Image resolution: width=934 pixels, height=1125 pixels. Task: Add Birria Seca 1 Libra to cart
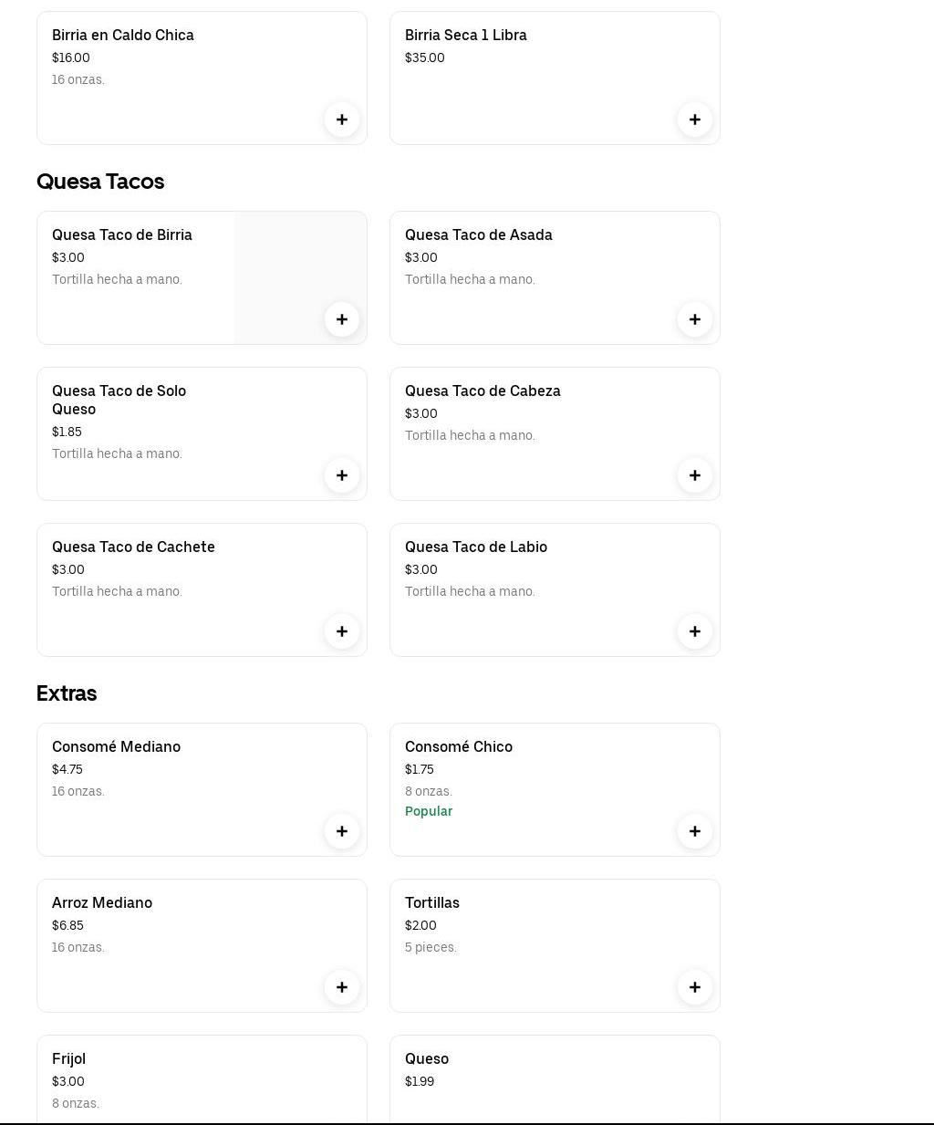(695, 120)
